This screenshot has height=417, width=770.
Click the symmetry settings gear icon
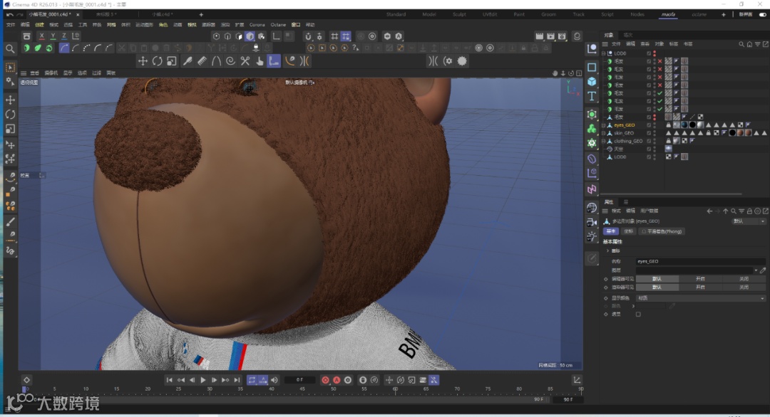coord(448,61)
